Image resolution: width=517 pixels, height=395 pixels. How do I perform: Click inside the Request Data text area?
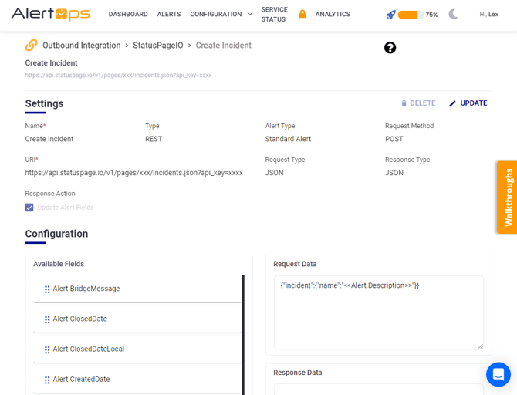tap(378, 312)
